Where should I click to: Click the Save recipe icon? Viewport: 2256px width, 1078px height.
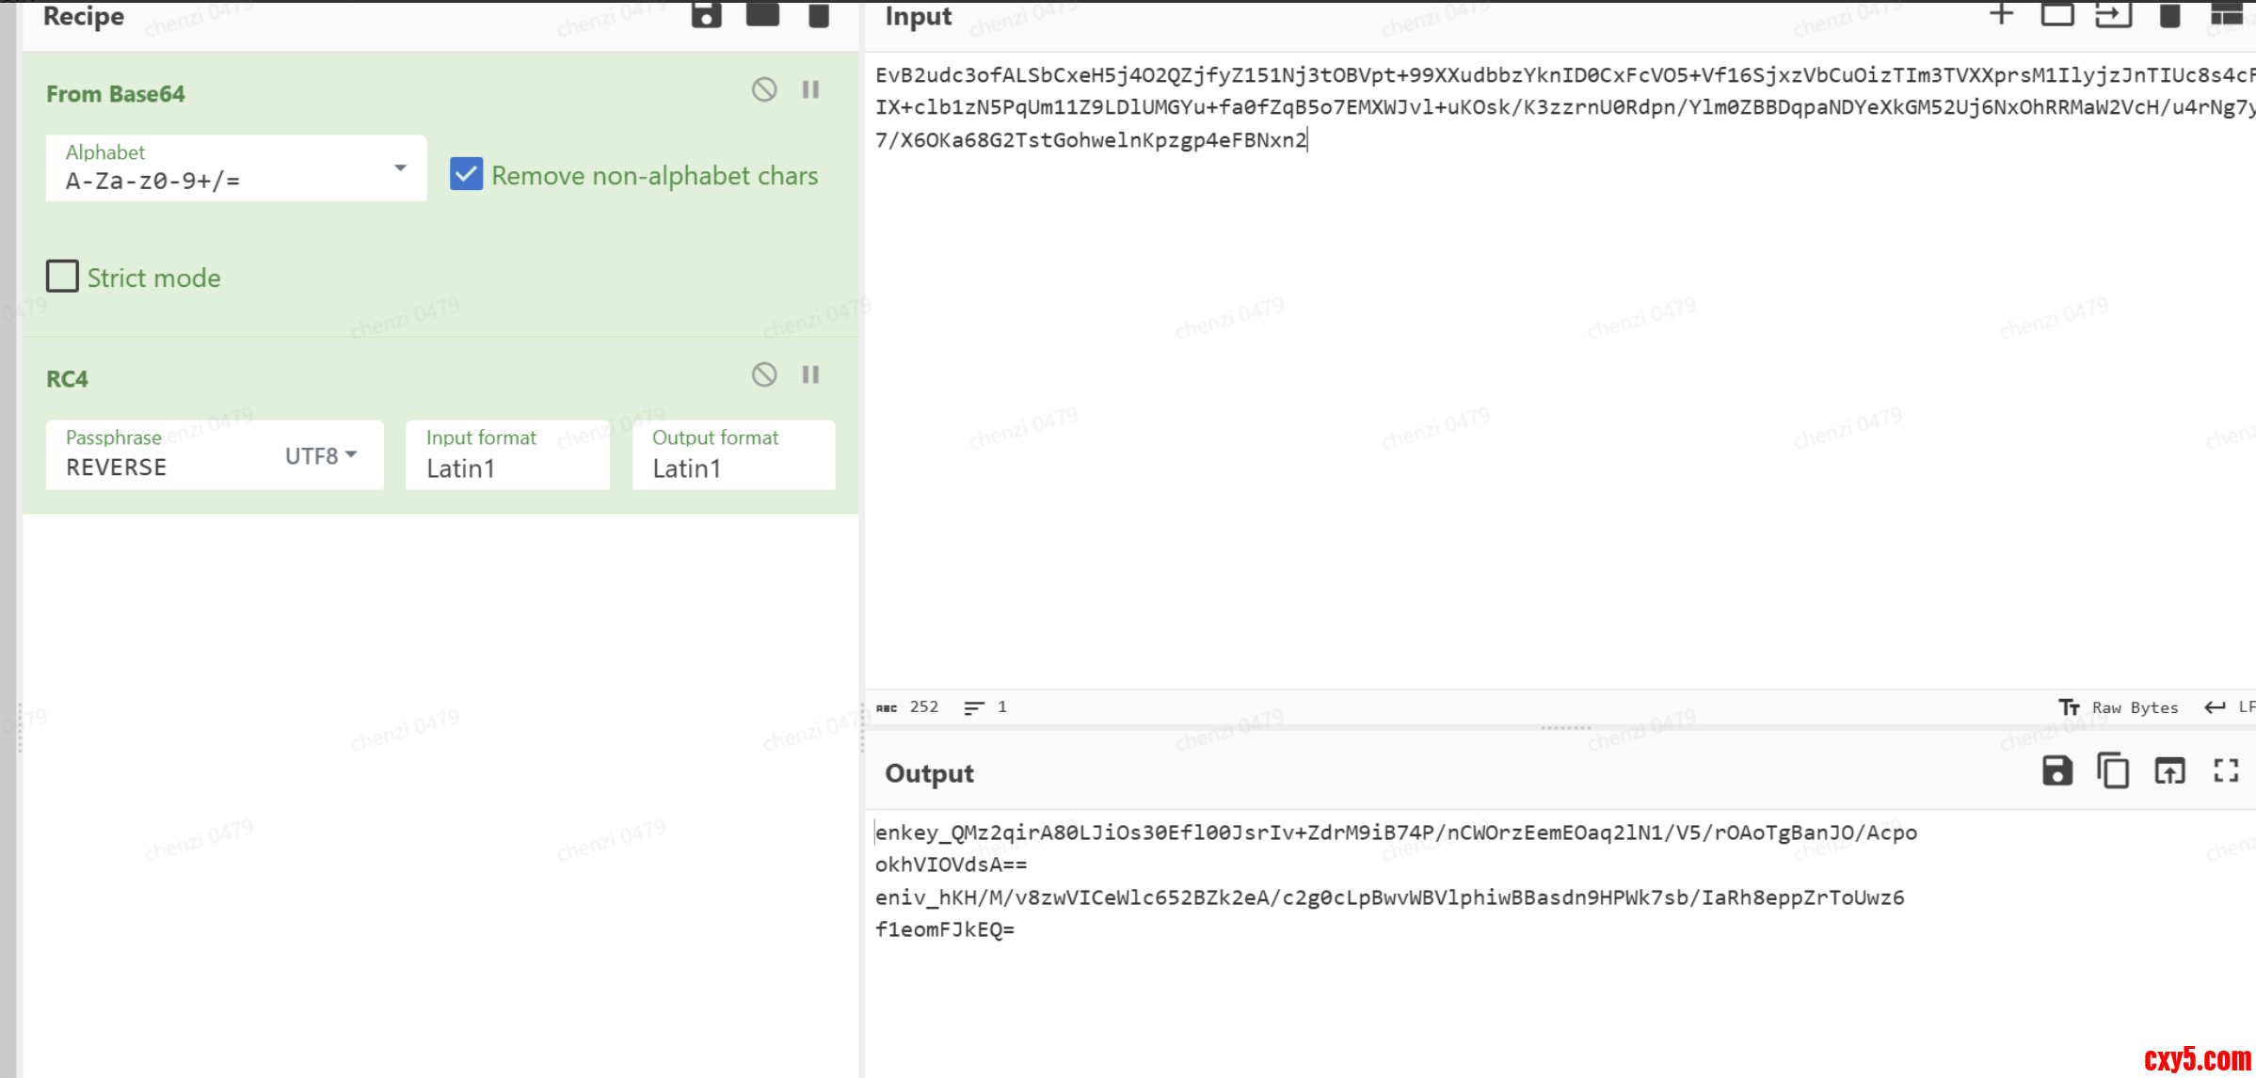click(x=706, y=14)
